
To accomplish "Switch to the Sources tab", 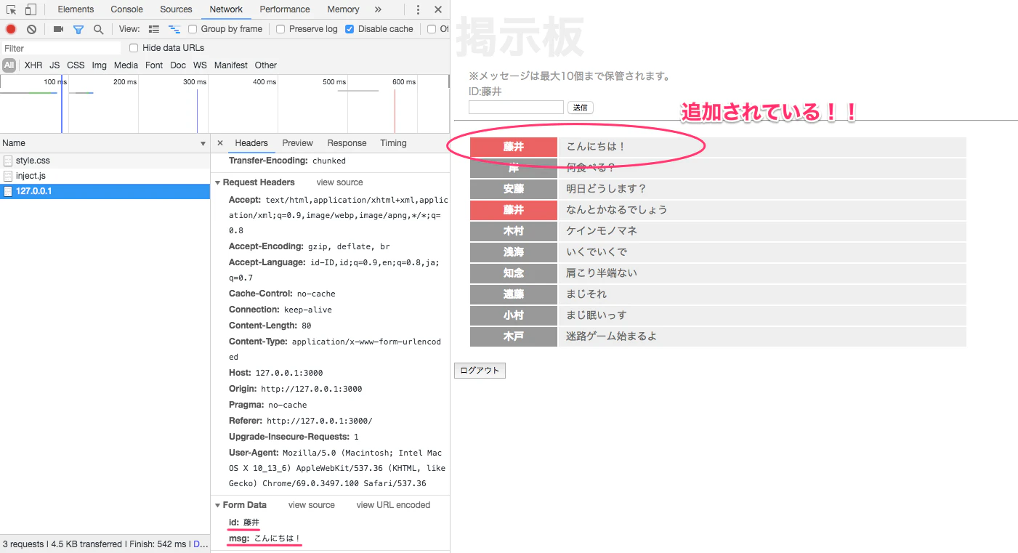I will pyautogui.click(x=177, y=9).
